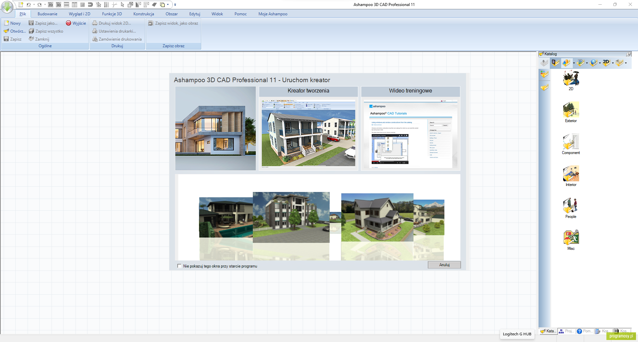This screenshot has width=638, height=342.
Task: Click the vertical split windows icon
Action: [75, 5]
